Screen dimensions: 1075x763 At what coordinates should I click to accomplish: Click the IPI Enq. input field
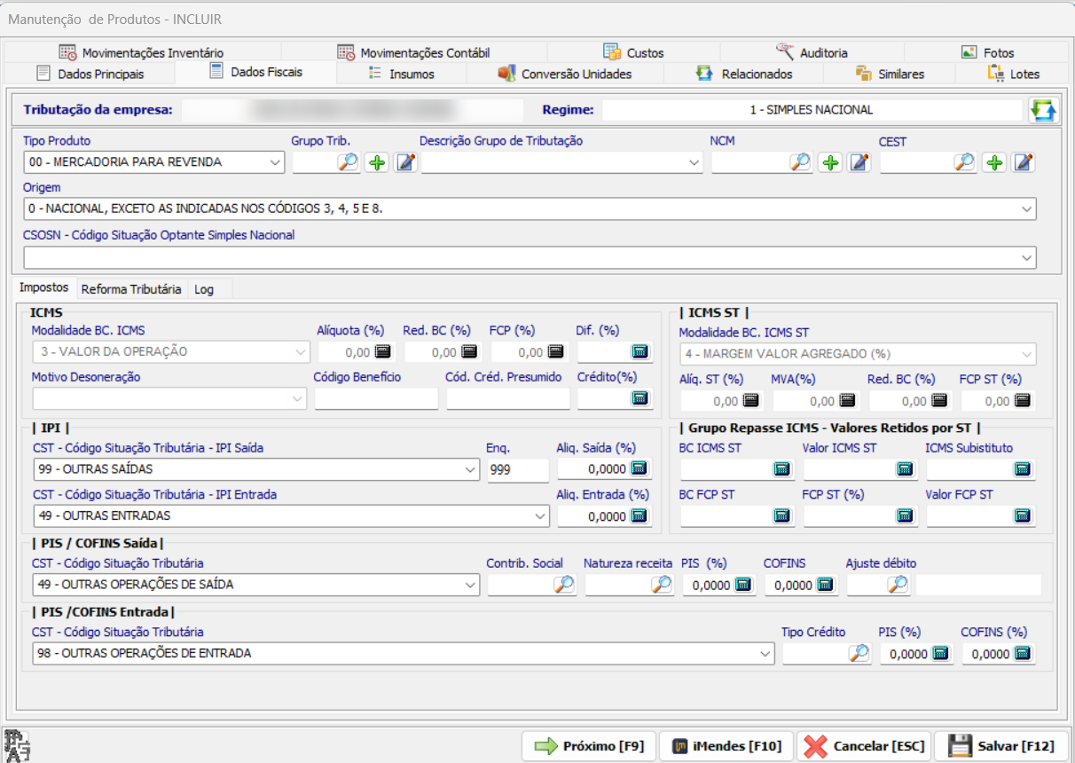(x=518, y=469)
